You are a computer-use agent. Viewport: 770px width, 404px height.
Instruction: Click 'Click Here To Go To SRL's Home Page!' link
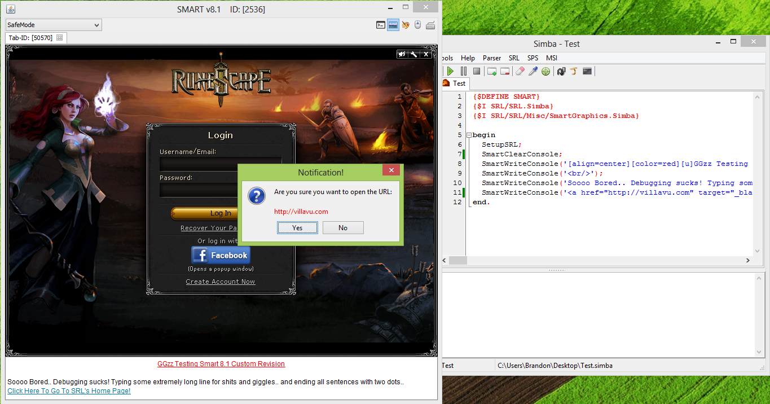pos(69,390)
